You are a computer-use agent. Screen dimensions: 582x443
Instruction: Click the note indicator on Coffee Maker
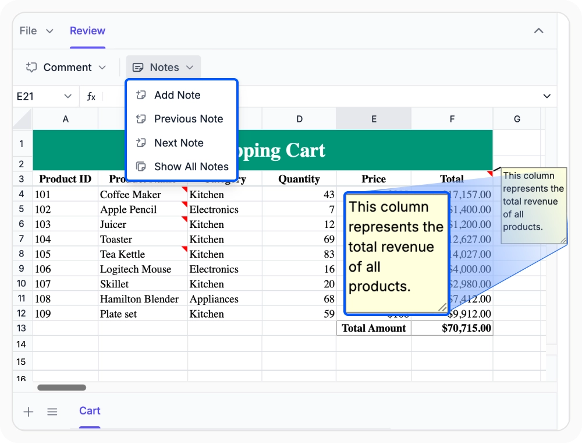coord(185,189)
